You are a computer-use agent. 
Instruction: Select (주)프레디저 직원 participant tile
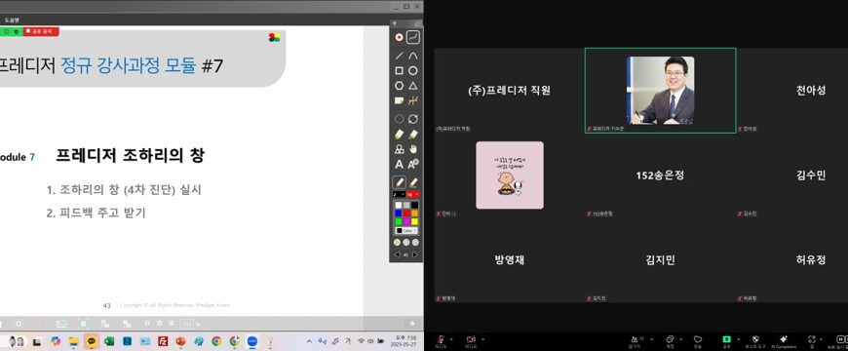click(x=510, y=91)
